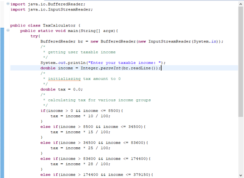Click the vertical scrollbar thumb

coord(241,62)
